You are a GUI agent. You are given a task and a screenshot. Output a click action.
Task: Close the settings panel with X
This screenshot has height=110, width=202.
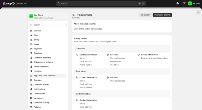point(198,12)
